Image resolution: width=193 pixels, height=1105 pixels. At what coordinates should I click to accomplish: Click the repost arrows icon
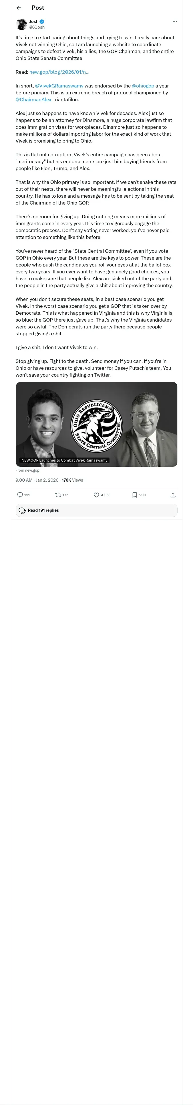pos(58,495)
